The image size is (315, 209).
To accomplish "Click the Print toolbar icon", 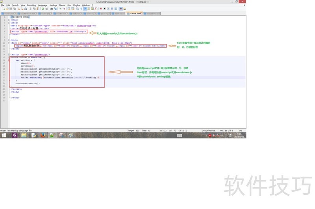I will 26,9.
